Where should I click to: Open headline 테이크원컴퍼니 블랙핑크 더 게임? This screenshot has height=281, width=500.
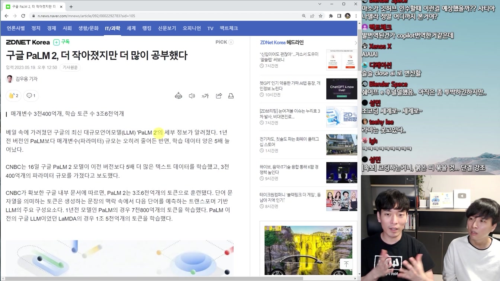(290, 197)
